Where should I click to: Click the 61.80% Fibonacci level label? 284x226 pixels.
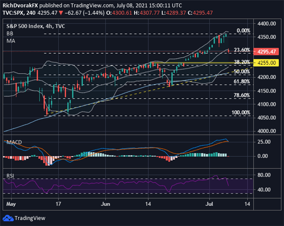(x=242, y=81)
